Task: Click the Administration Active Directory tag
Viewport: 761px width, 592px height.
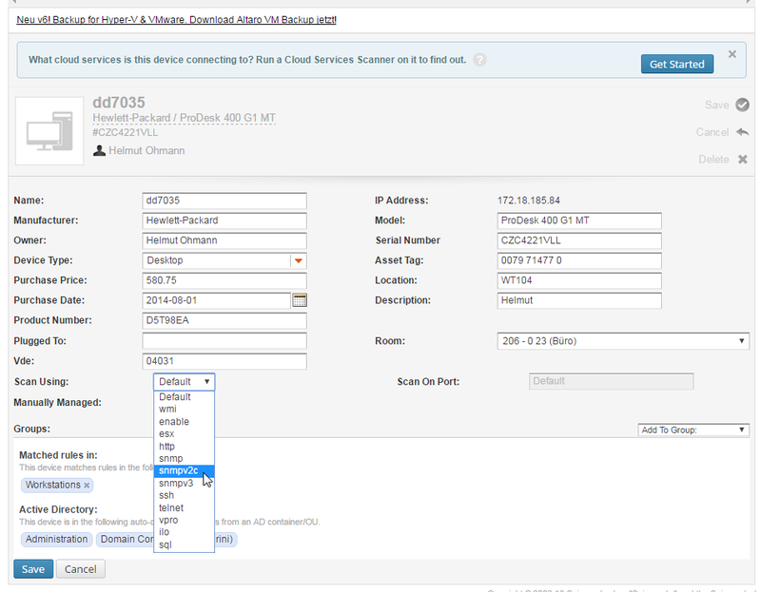Action: tap(56, 539)
